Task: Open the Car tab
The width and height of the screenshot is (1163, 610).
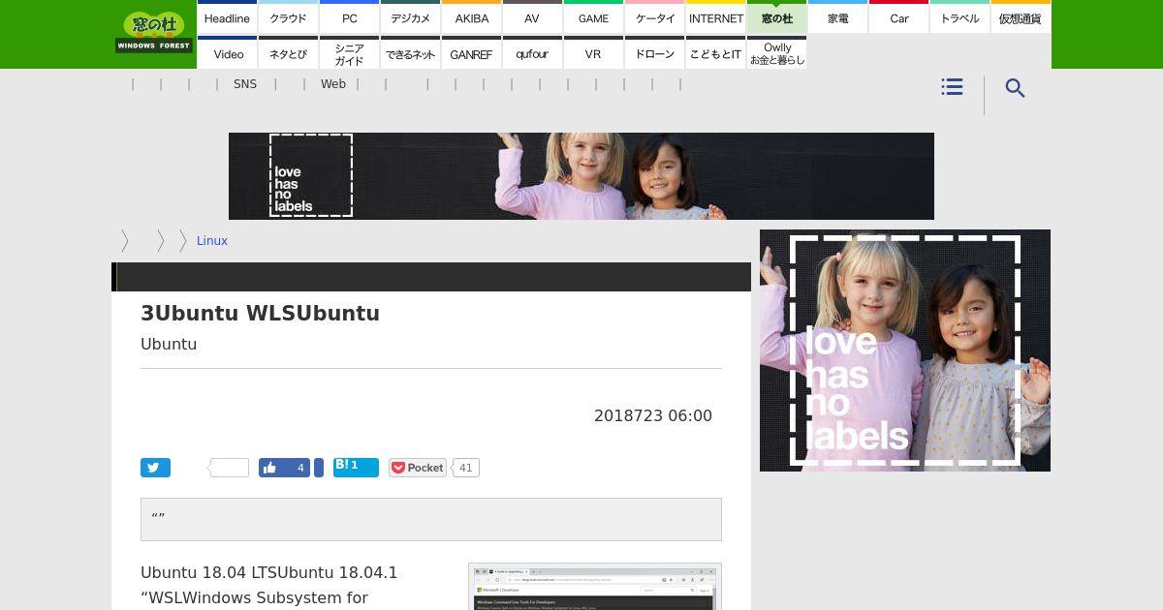Action: tap(898, 16)
